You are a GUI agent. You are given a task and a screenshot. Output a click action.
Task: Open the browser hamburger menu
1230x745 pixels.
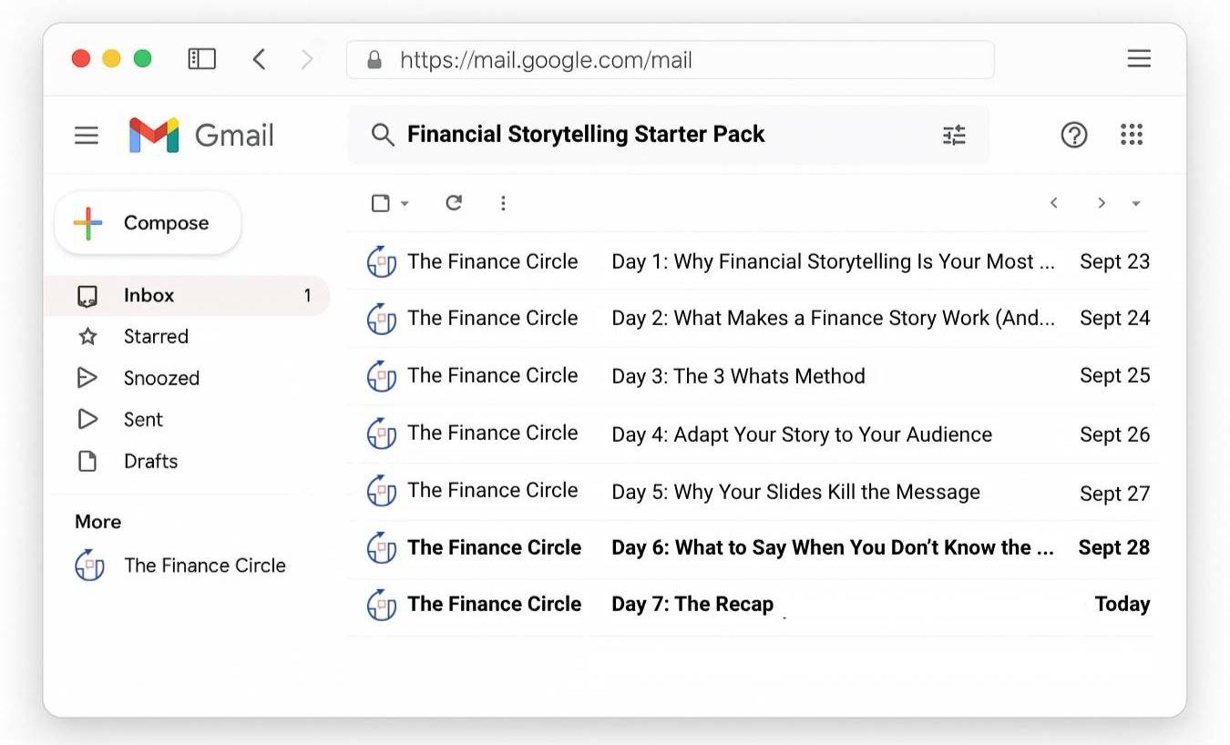point(1139,59)
